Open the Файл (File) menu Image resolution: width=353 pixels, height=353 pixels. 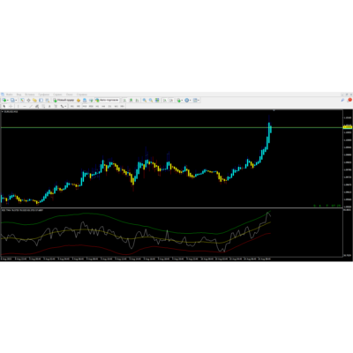click(x=9, y=94)
